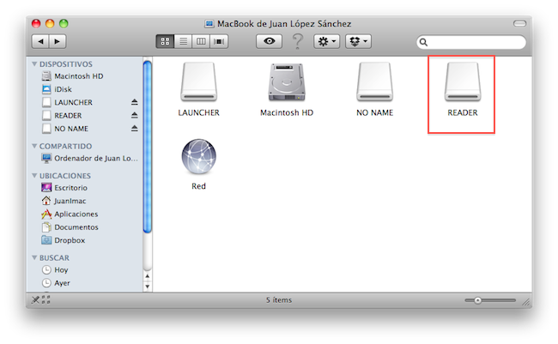Click the Red label under globe
The height and width of the screenshot is (344, 558).
point(198,186)
